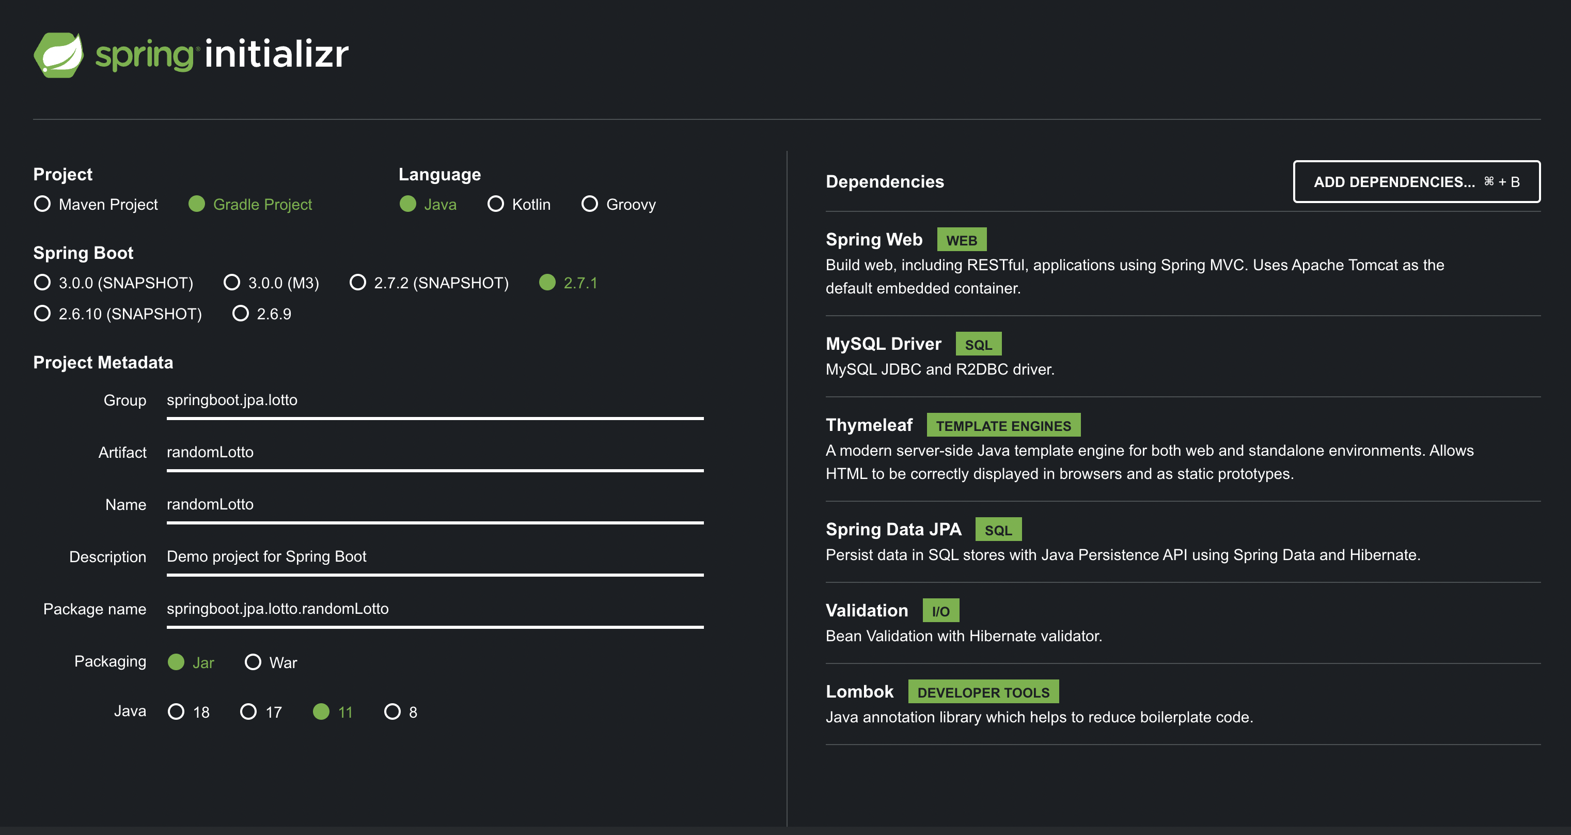
Task: Click the spring initializr wordmark
Action: [x=222, y=55]
